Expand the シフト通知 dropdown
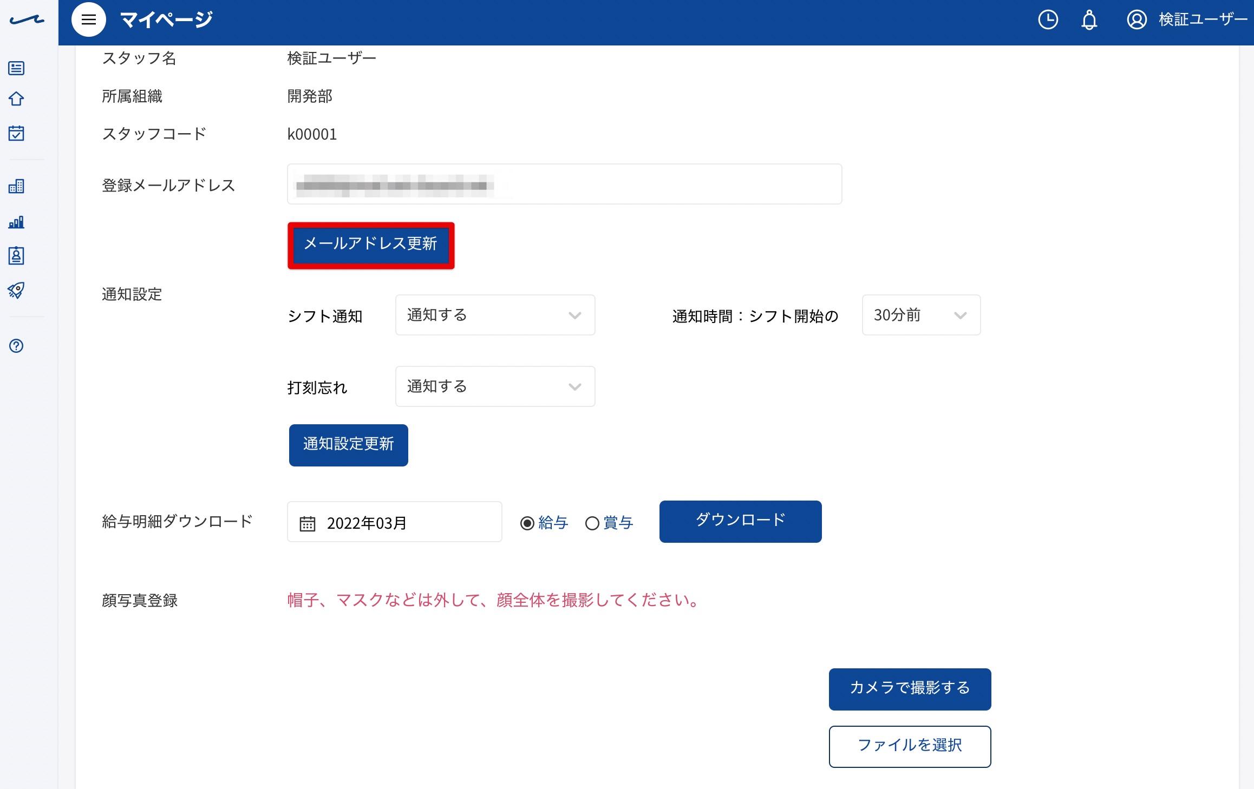The width and height of the screenshot is (1254, 789). [x=495, y=315]
